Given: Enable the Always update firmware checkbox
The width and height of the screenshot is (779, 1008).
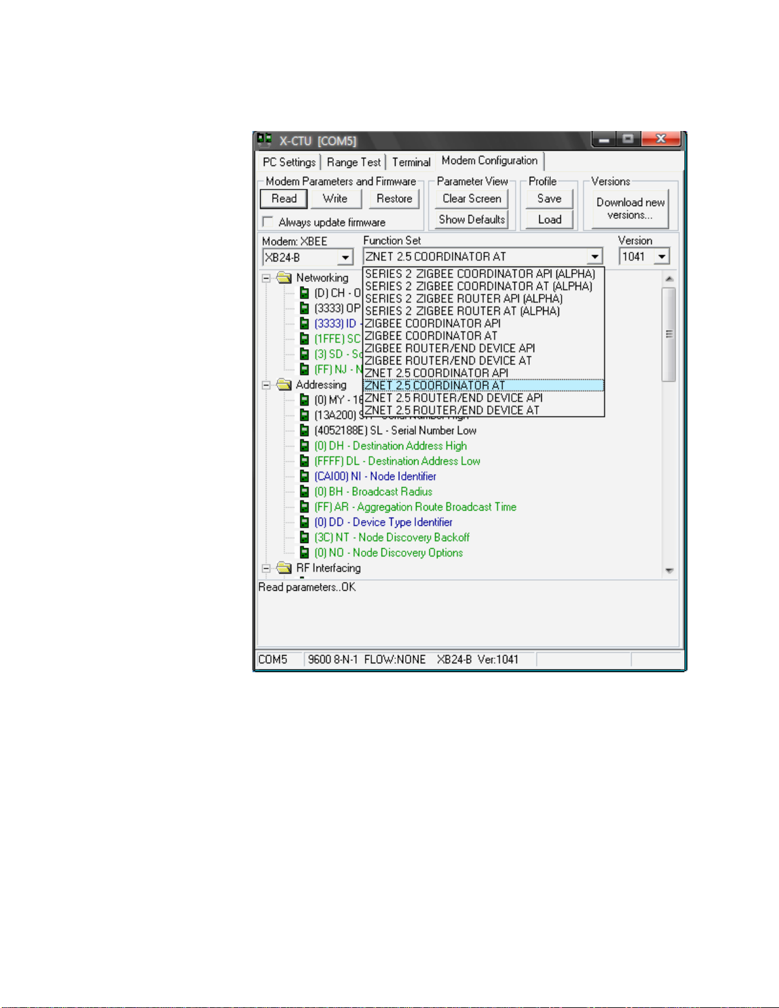Looking at the screenshot, I should (268, 222).
